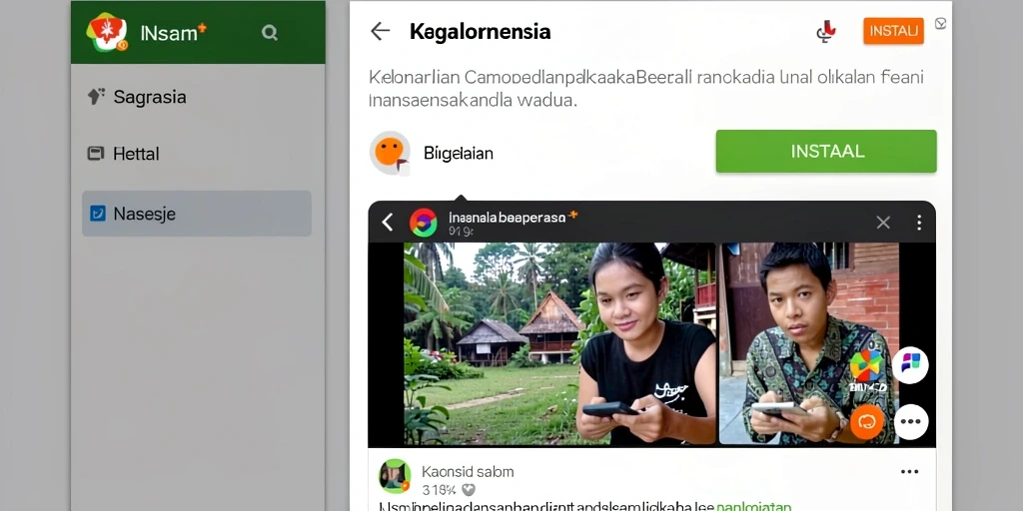1023x511 pixels.
Task: Open the Bligelaian orange avatar
Action: pyautogui.click(x=390, y=153)
